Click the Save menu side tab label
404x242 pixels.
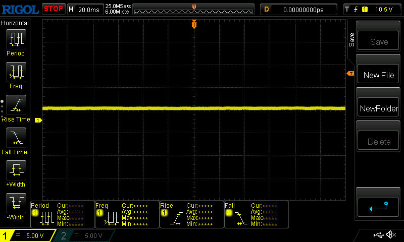(351, 40)
